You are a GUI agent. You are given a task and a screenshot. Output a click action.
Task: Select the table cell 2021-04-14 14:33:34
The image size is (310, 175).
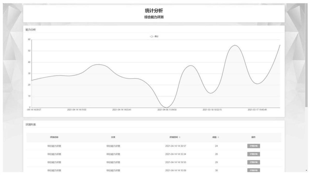pos(176,154)
